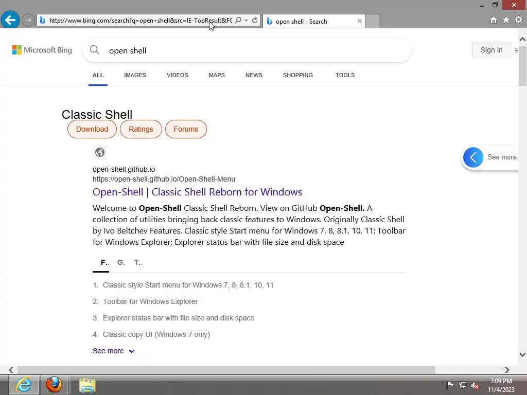The width and height of the screenshot is (527, 395).
Task: Select the 'G.' snippet tab
Action: pyautogui.click(x=121, y=263)
